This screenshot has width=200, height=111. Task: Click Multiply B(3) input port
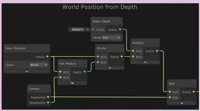(x=133, y=57)
